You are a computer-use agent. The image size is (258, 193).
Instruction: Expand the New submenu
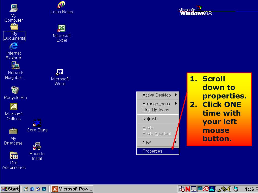(158, 142)
